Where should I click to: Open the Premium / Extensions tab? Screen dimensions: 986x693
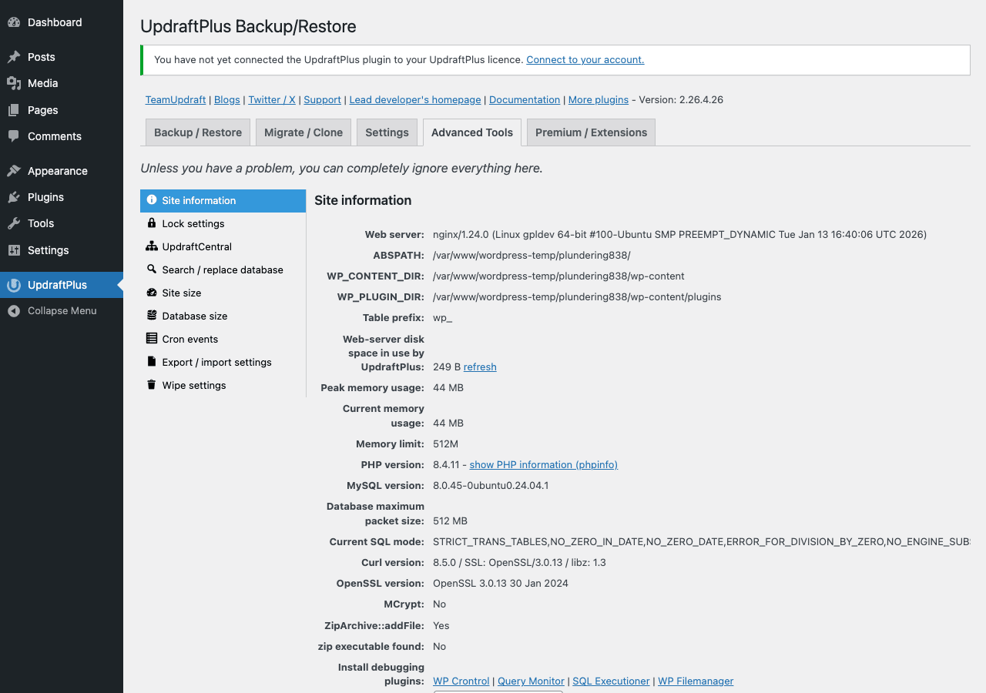pyautogui.click(x=592, y=132)
